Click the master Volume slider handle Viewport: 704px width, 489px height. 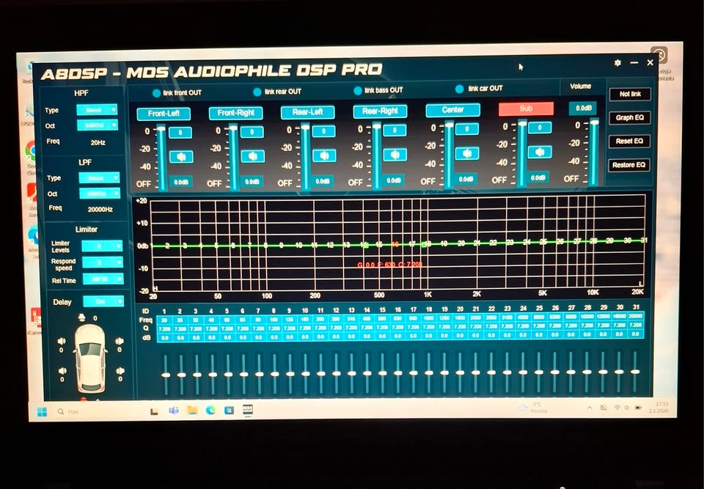pyautogui.click(x=594, y=122)
